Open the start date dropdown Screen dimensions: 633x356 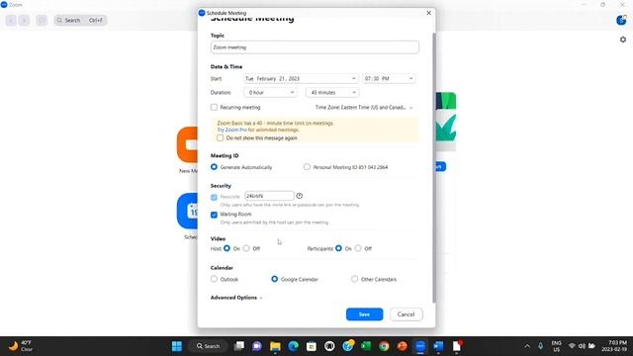coord(301,79)
